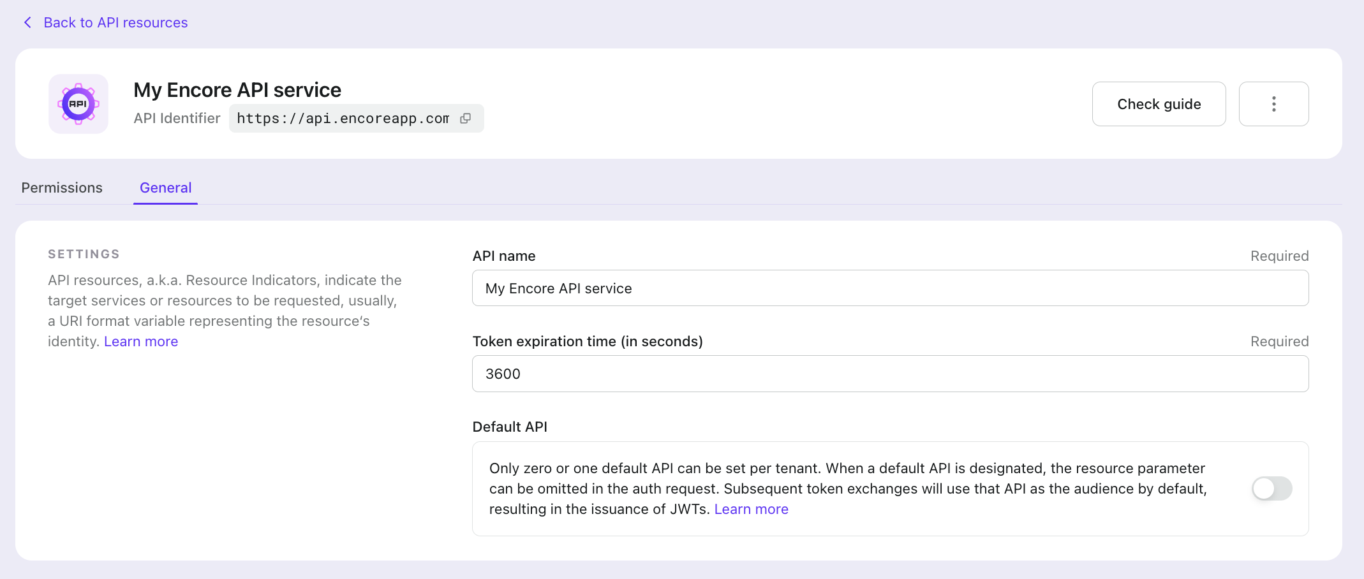Image resolution: width=1364 pixels, height=579 pixels.
Task: Open Learn more link in Default API box
Action: pyautogui.click(x=751, y=509)
